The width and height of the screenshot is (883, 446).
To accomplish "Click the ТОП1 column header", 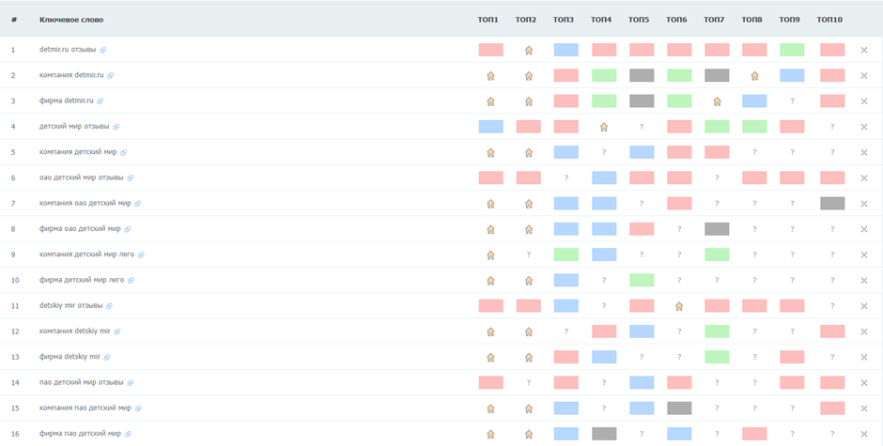I will click(488, 20).
